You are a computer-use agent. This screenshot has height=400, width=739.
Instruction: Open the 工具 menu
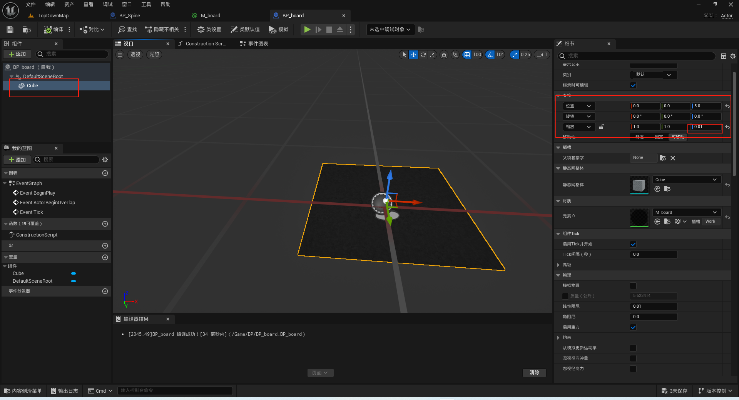click(x=146, y=5)
